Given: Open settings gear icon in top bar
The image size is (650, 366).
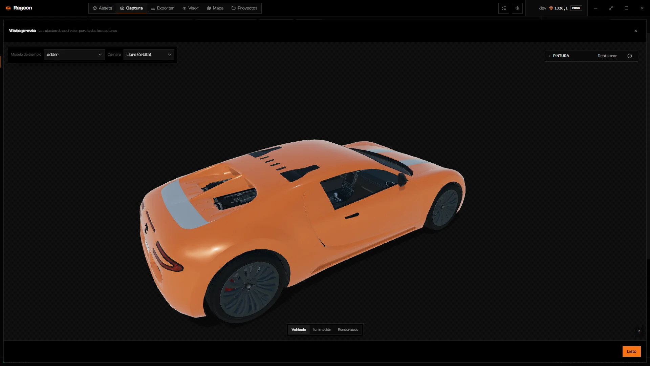Looking at the screenshot, I should [x=517, y=8].
